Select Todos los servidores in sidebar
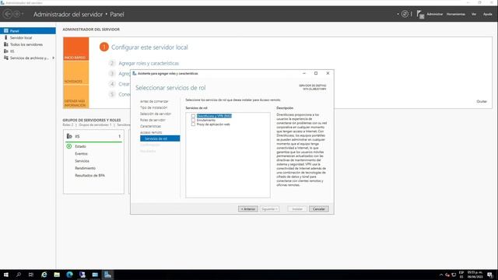 [x=26, y=44]
